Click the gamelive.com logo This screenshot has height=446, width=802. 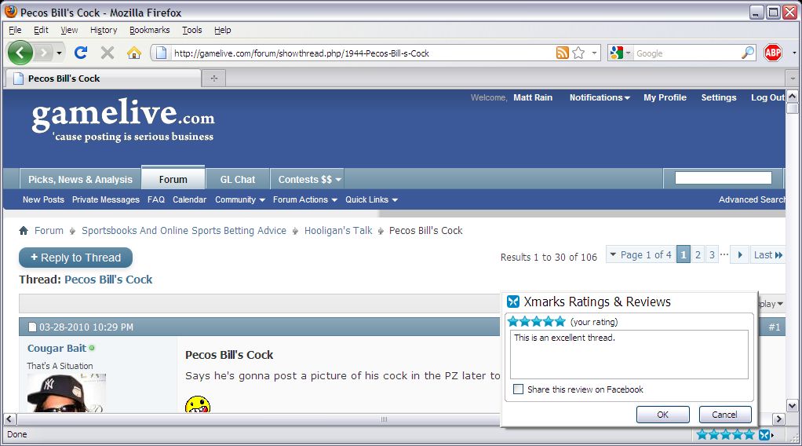coord(122,119)
